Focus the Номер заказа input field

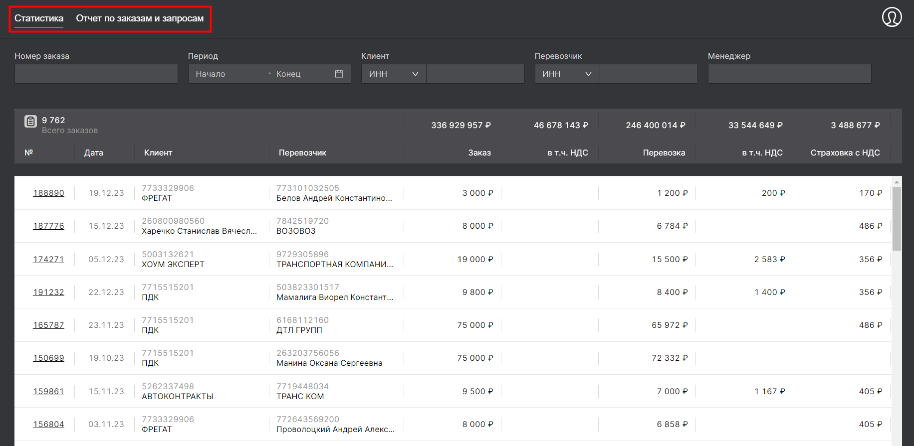pyautogui.click(x=96, y=74)
